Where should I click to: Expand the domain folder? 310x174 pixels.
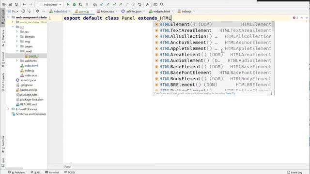coord(17,37)
